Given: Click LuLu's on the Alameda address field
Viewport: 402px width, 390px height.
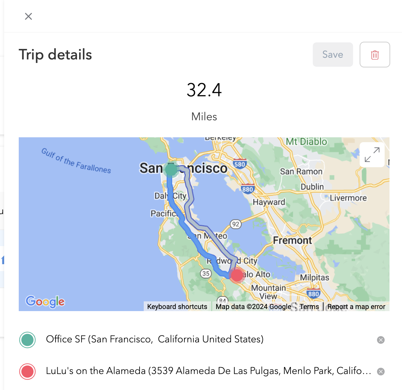Looking at the screenshot, I should [x=208, y=371].
